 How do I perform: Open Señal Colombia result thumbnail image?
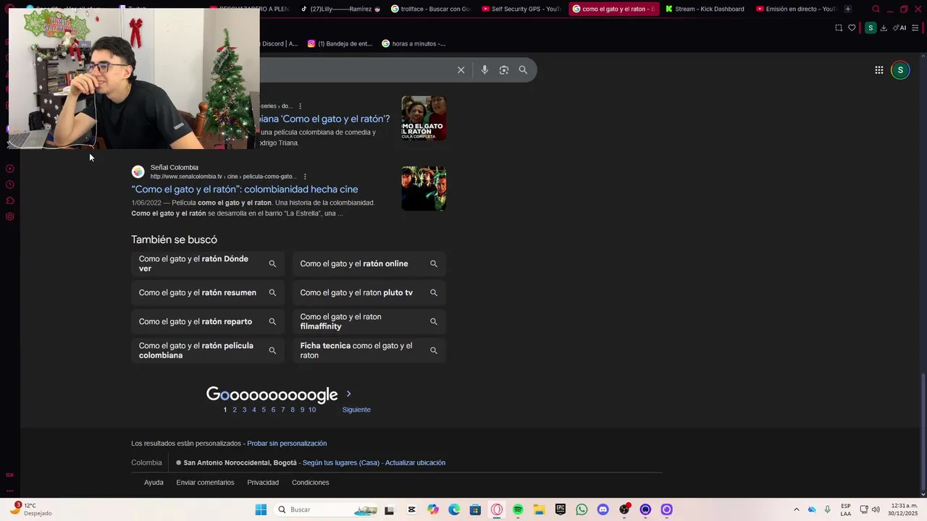[424, 189]
